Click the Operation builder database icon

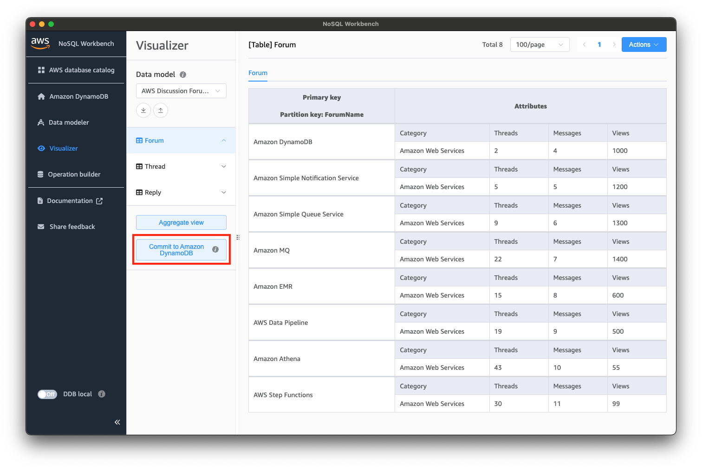point(40,174)
